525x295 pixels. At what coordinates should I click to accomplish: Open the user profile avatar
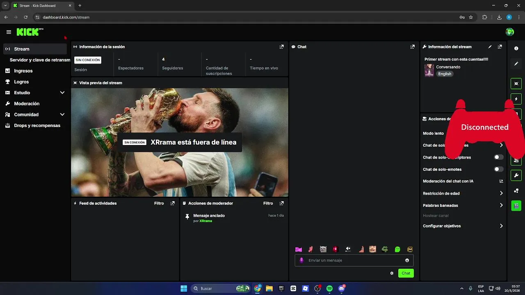[x=510, y=32]
